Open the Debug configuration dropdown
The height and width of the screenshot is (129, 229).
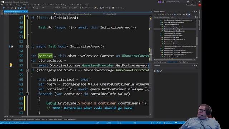point(36,8)
